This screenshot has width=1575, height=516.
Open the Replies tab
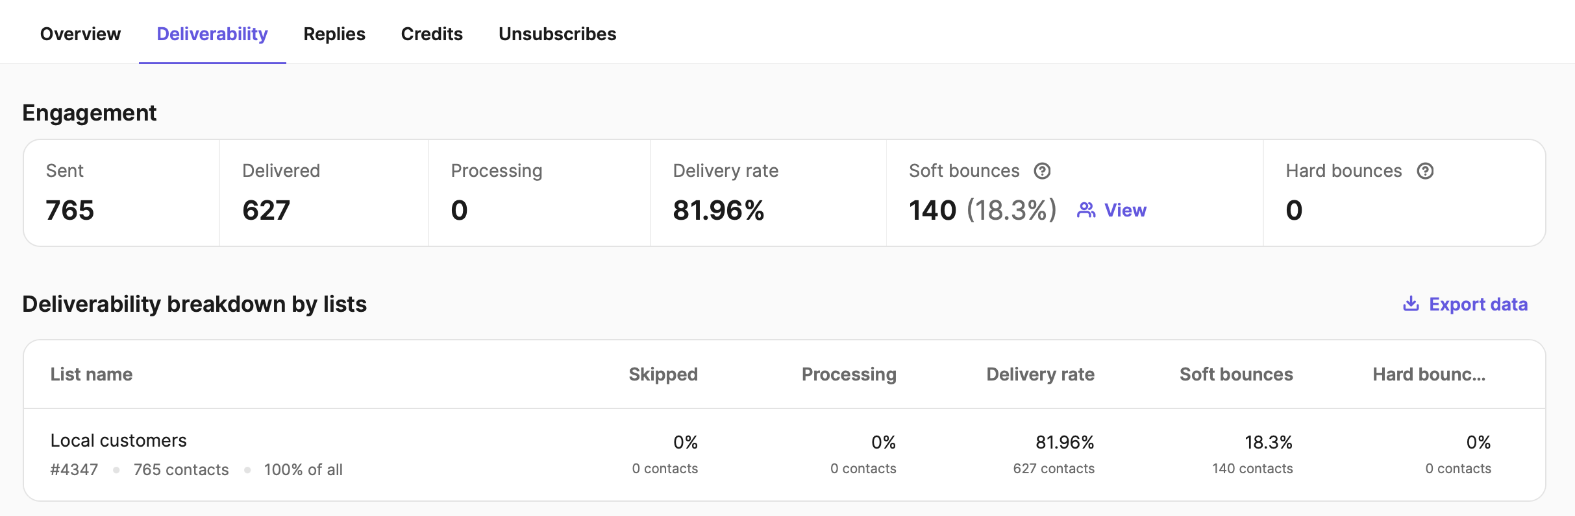(334, 34)
